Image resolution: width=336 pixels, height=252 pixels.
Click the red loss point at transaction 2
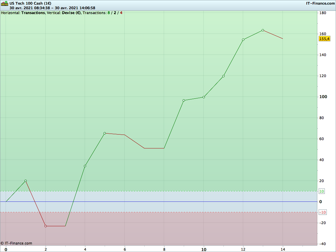[45, 226]
